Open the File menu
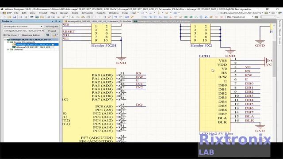This screenshot has height=159, width=283. click(16, 13)
